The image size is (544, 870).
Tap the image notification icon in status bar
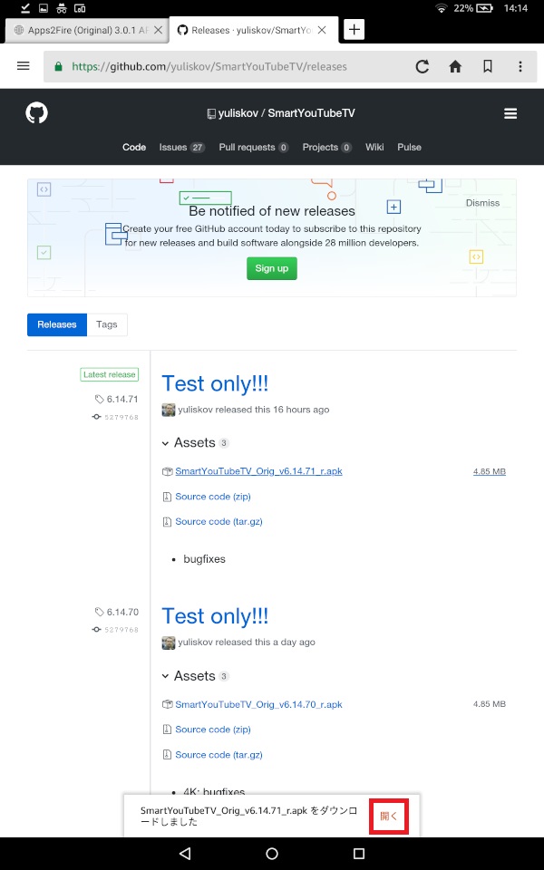coord(44,8)
